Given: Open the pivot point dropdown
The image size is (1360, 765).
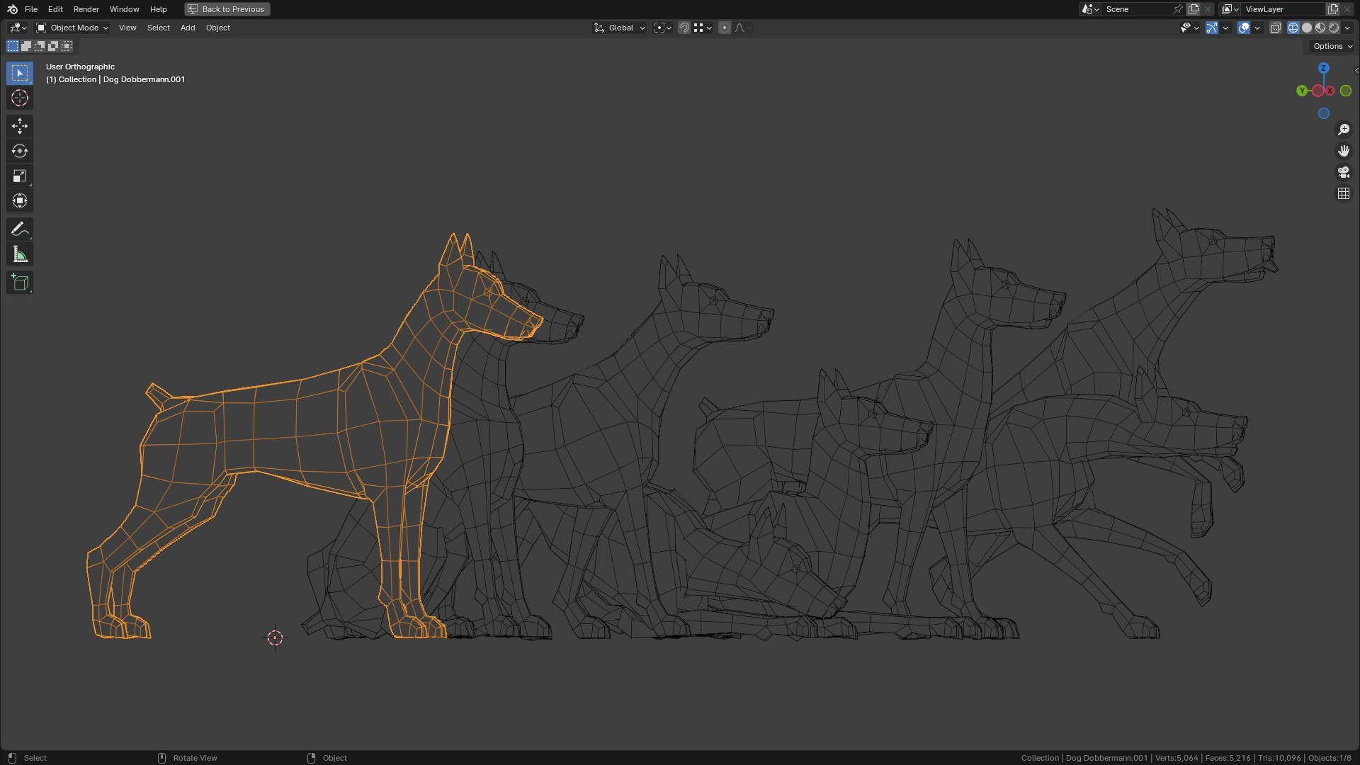Looking at the screenshot, I should (x=662, y=28).
